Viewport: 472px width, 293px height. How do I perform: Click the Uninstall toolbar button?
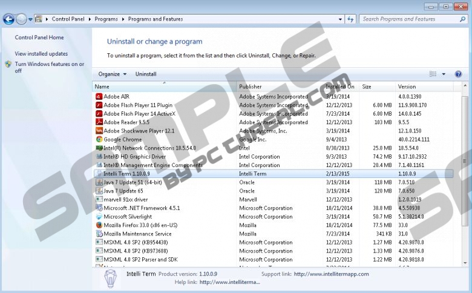point(146,74)
